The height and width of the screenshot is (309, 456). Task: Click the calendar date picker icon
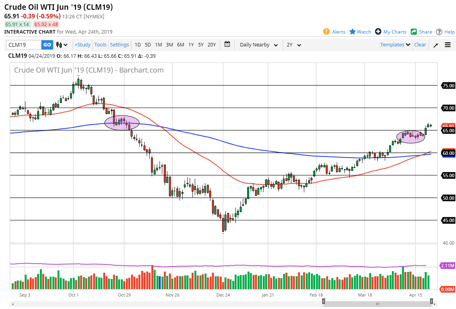click(227, 44)
